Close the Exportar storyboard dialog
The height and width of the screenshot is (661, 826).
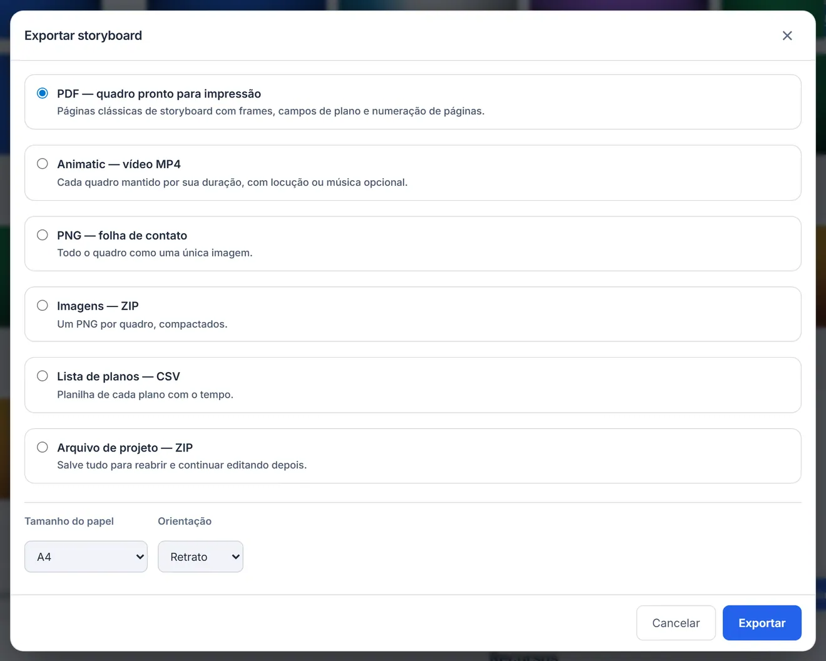coord(787,36)
